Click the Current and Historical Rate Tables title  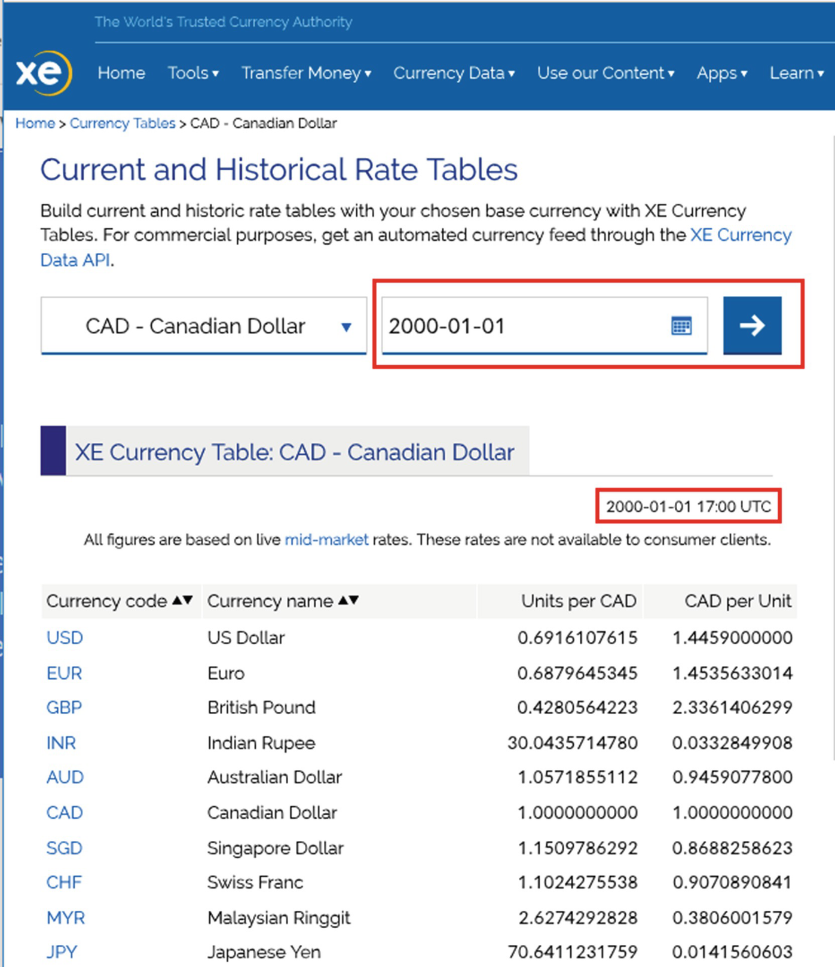tap(279, 170)
